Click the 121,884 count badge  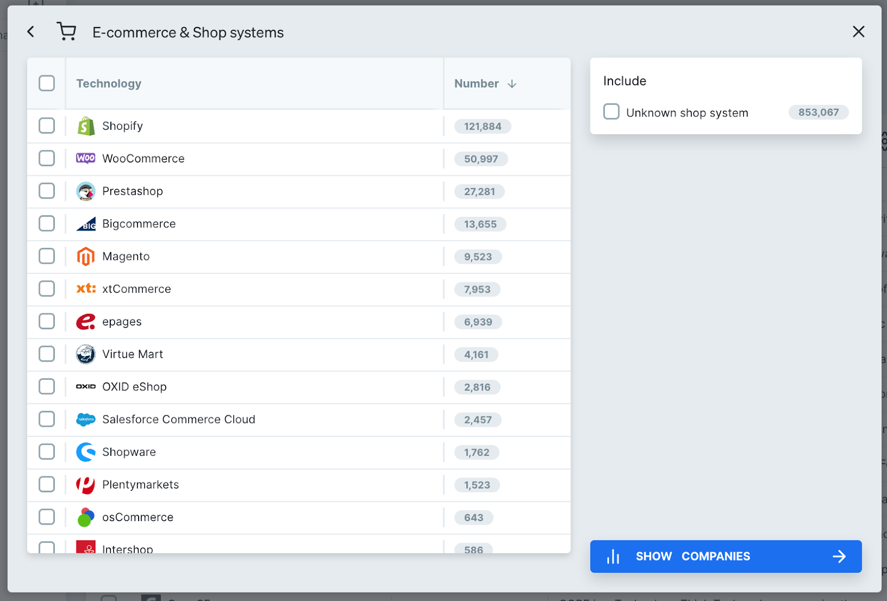tap(483, 126)
